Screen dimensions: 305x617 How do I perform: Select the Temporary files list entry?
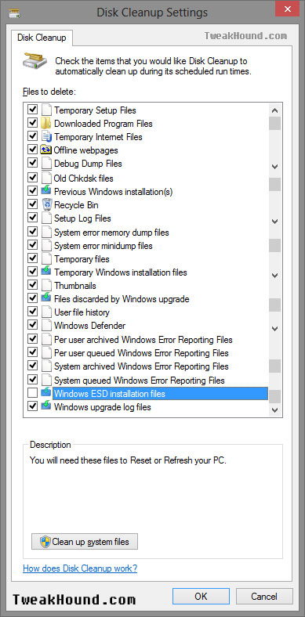point(82,259)
